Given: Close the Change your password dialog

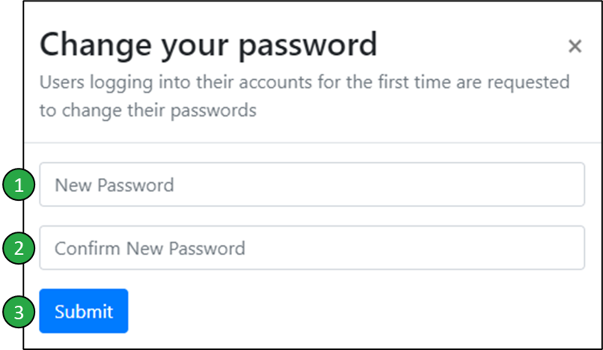Looking at the screenshot, I should coord(575,46).
